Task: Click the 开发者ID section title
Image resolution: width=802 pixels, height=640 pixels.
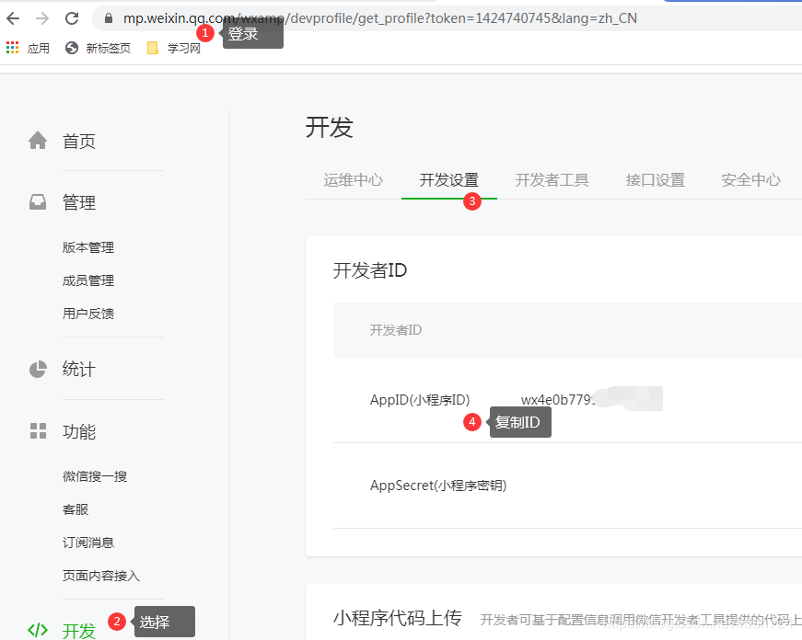Action: coord(370,270)
